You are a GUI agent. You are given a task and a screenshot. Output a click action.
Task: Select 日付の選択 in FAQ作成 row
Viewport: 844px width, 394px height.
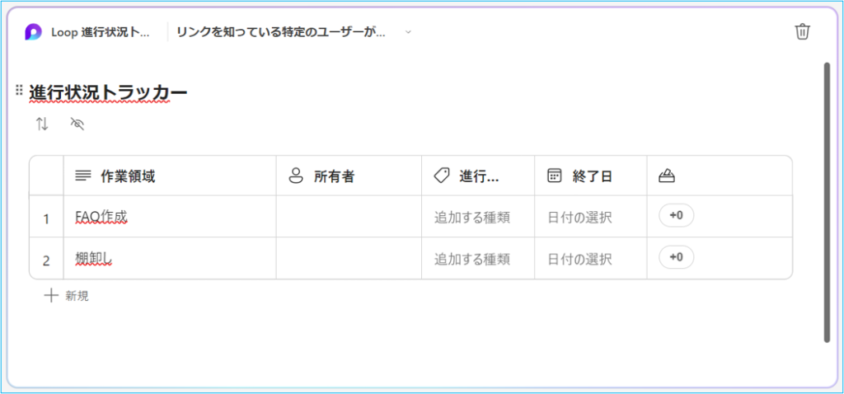point(579,218)
